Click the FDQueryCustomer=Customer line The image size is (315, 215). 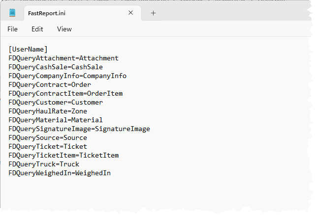[x=56, y=102]
